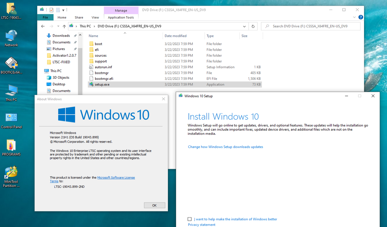Open the PROGRAMS folder on desktop
Image resolution: width=387 pixels, height=227 pixels.
click(x=11, y=148)
